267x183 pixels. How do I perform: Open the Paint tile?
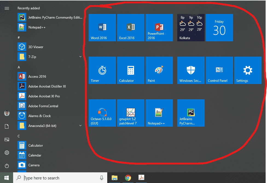point(159,70)
